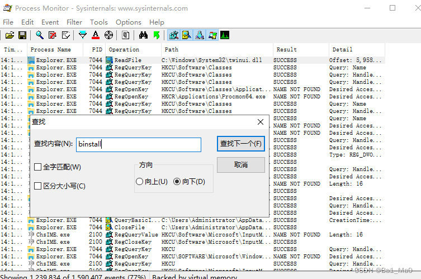Clear the display with the eraser icon
The height and width of the screenshot is (279, 421).
[66, 35]
